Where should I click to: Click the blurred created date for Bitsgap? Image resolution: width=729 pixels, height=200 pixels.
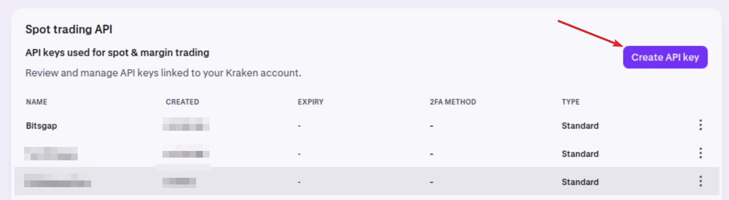pos(186,124)
